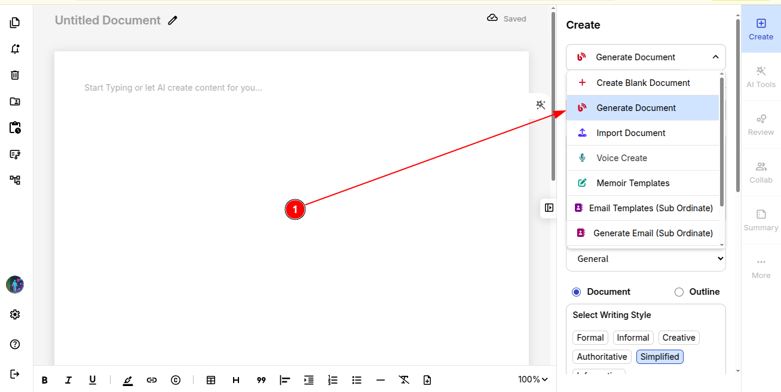Choose Import Document from the menu
Screen dimensions: 781x392
tap(630, 133)
